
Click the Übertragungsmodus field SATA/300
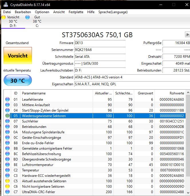(100, 64)
